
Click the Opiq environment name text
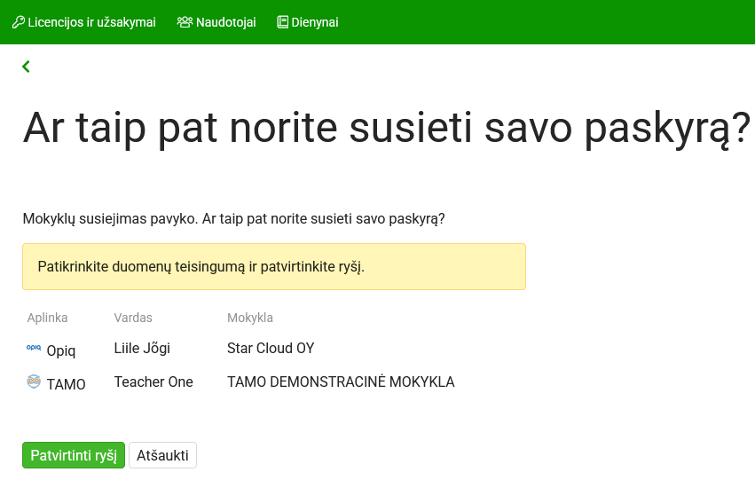(61, 350)
